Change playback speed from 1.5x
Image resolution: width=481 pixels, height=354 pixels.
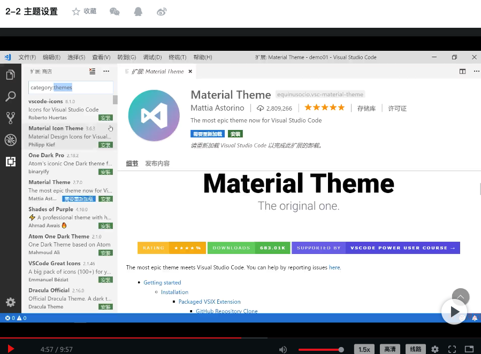click(364, 349)
